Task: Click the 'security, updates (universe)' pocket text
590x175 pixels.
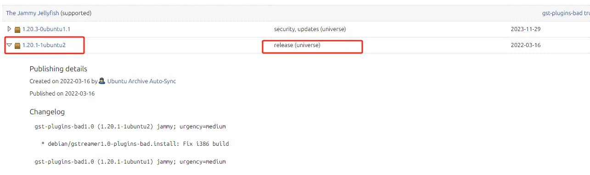Action: click(310, 29)
